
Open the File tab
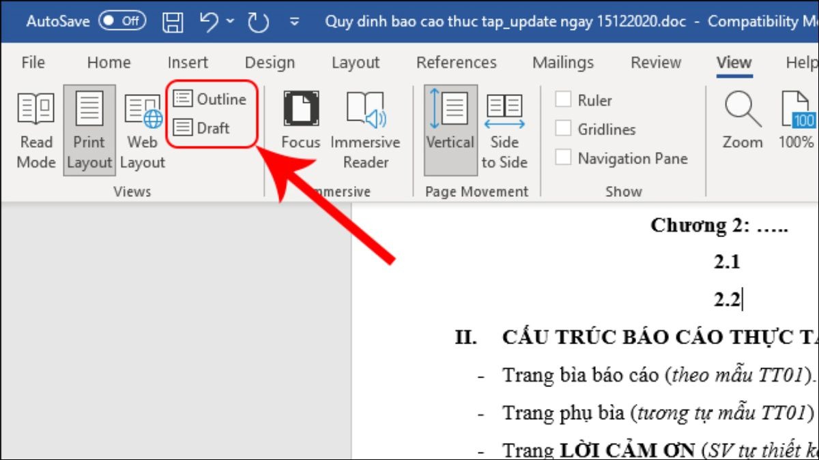coord(33,63)
